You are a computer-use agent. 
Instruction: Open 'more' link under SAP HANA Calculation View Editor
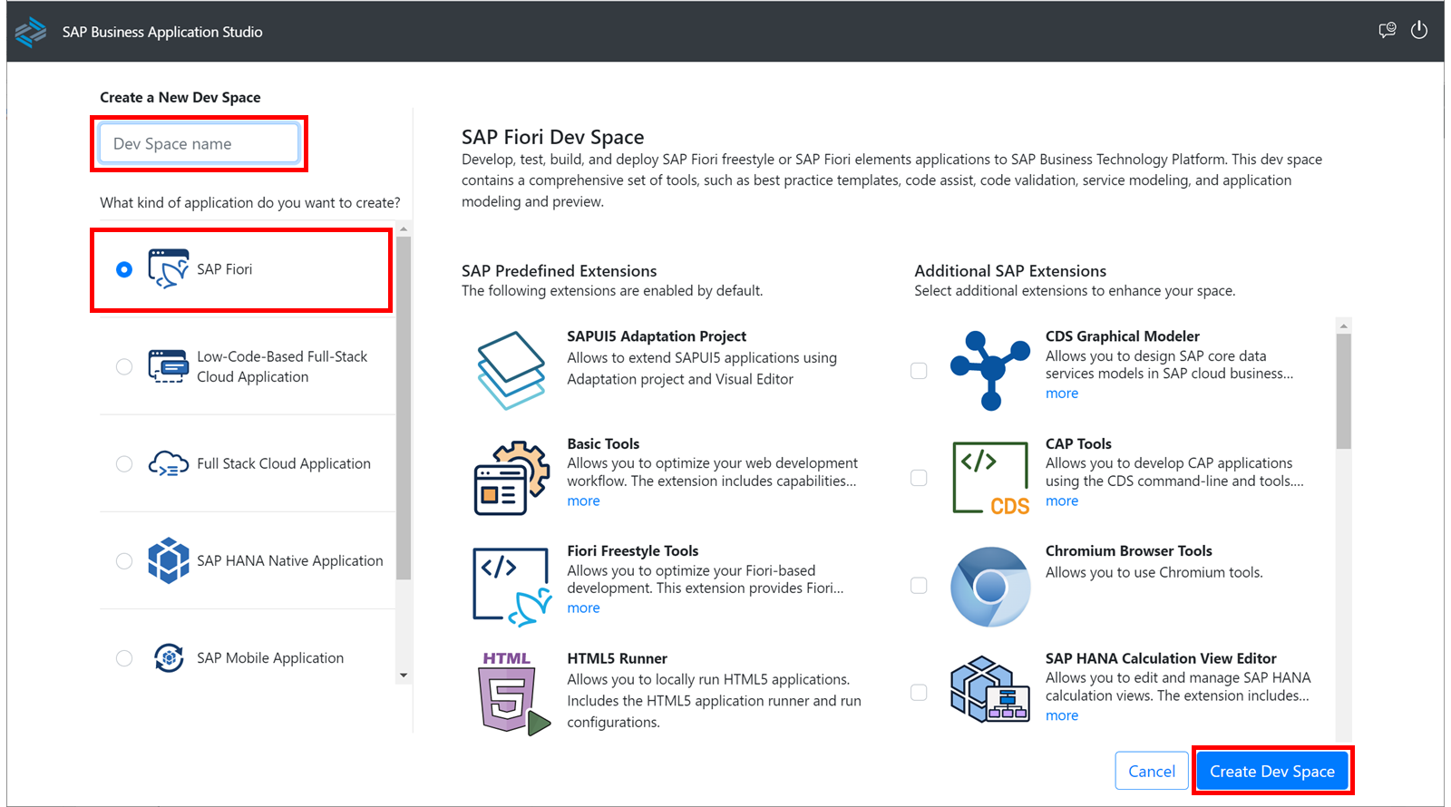click(x=1062, y=715)
